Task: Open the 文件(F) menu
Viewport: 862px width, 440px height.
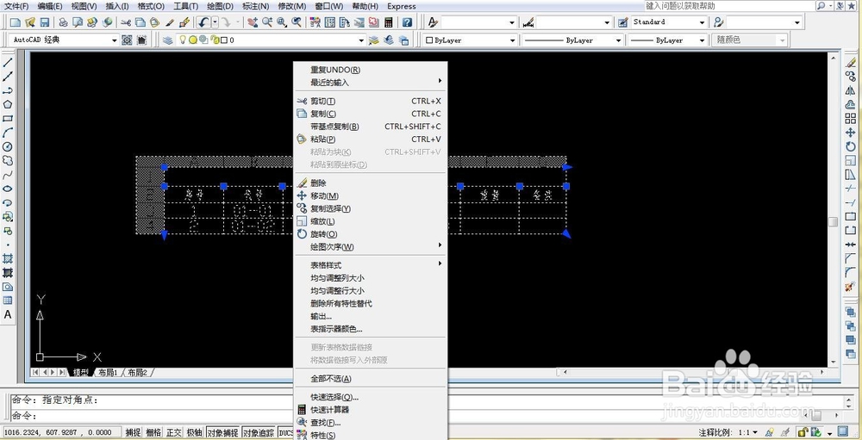Action: (x=16, y=6)
